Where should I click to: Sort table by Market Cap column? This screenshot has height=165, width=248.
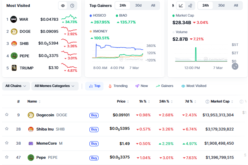220,101
